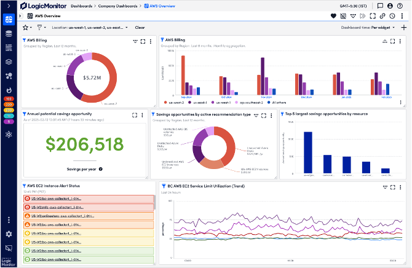Clear the location filter
The width and height of the screenshot is (412, 268).
pos(140,28)
